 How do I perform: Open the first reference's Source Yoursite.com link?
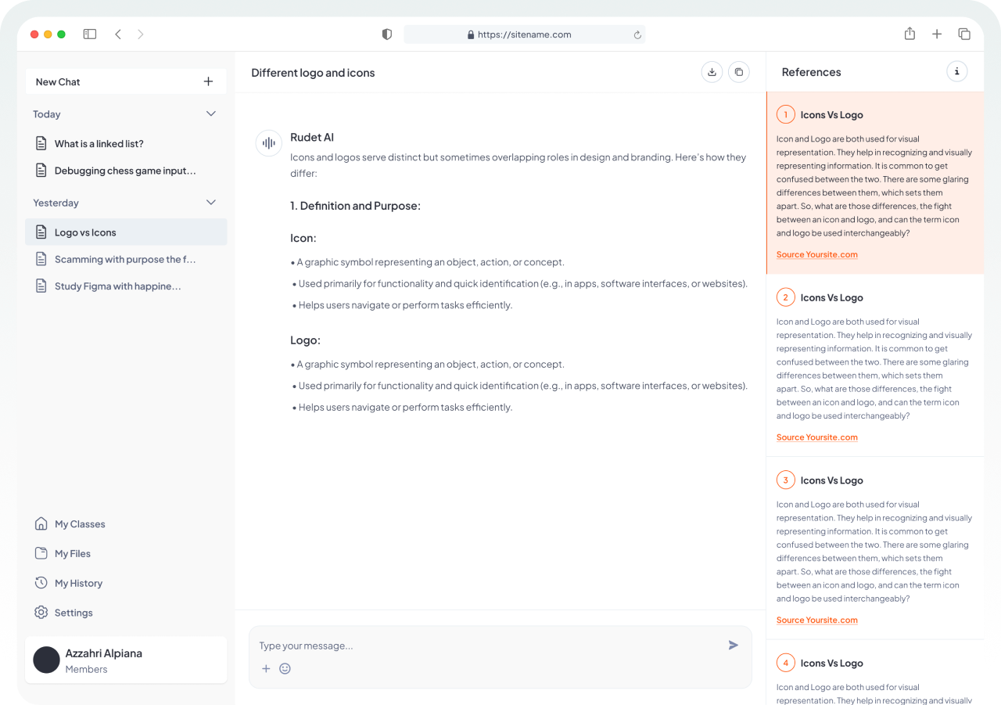click(816, 254)
